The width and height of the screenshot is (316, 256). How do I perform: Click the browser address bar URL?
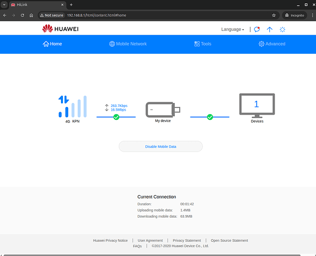click(96, 15)
